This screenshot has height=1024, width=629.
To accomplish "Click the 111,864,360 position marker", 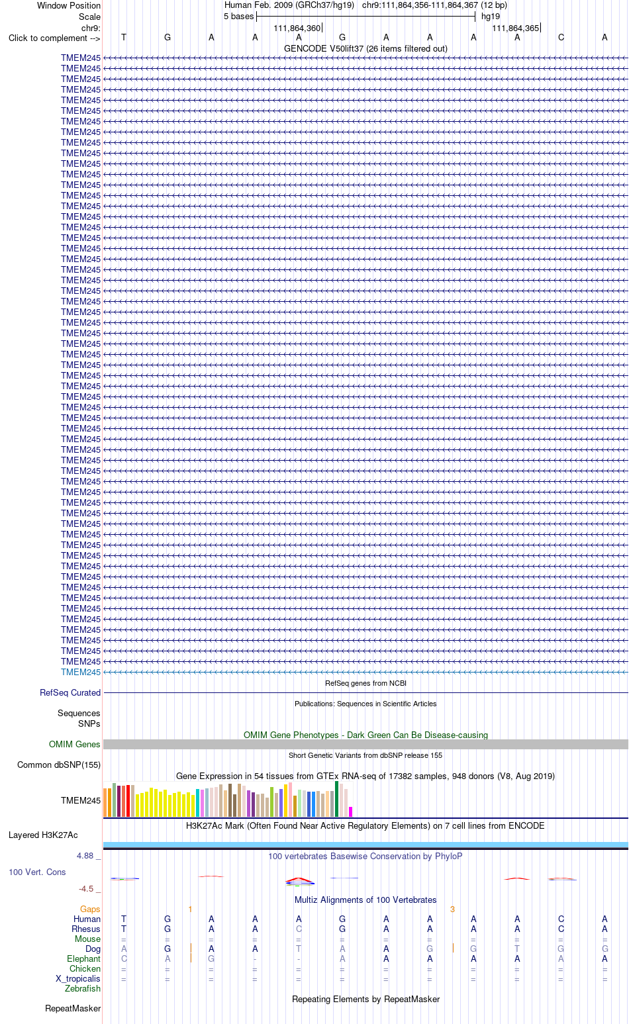I will click(297, 28).
